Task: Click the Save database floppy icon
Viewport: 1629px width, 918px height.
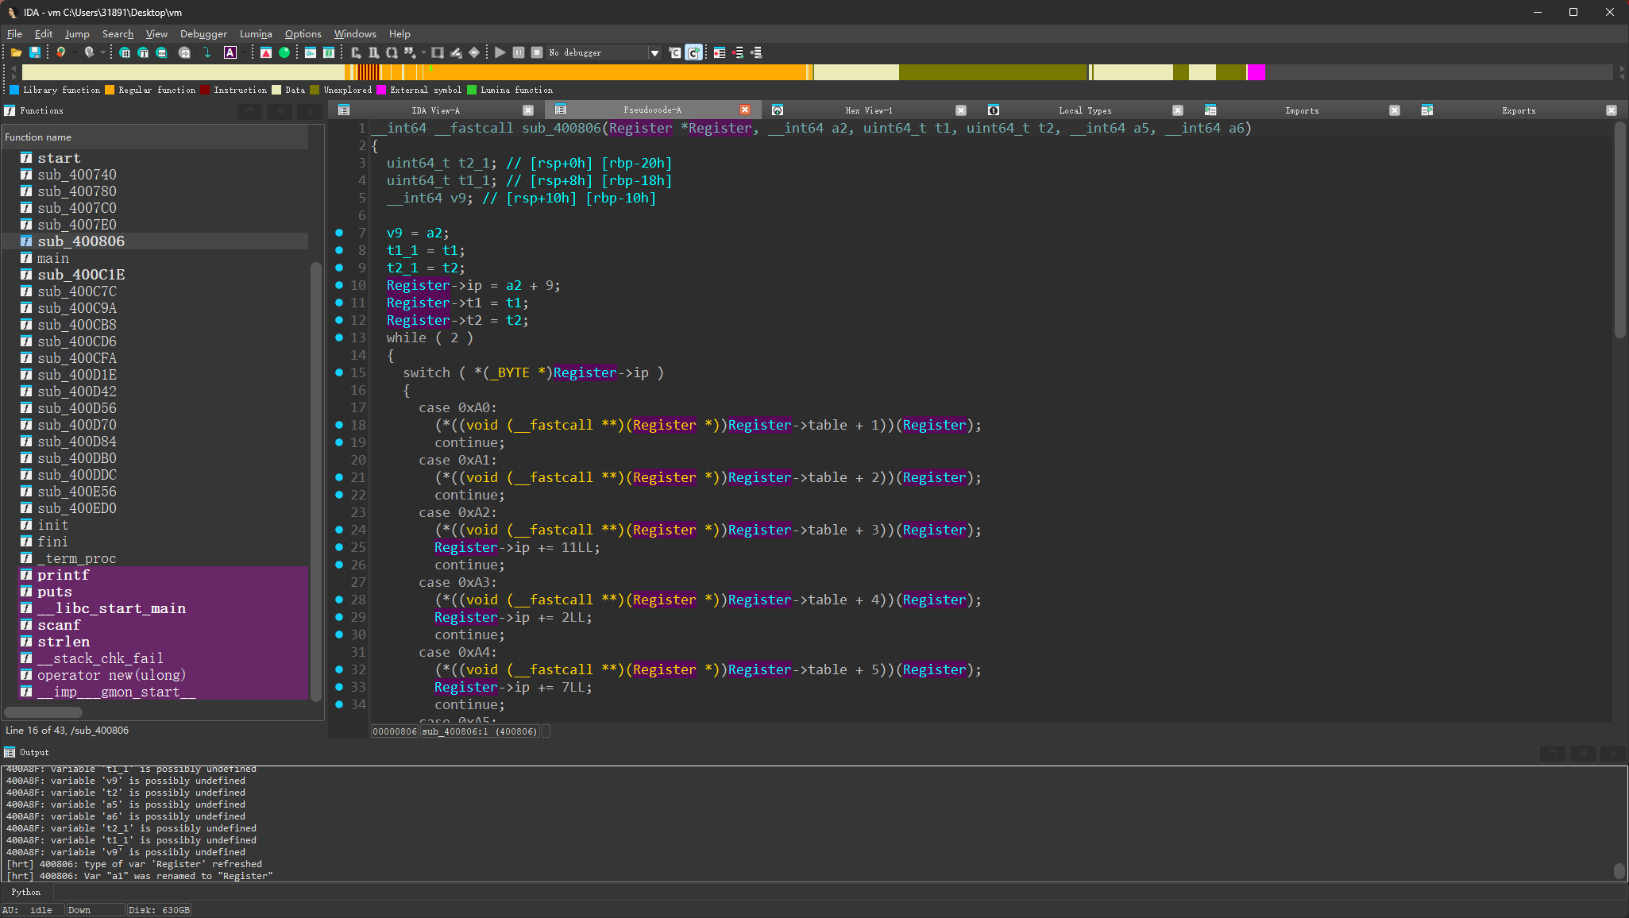Action: pyautogui.click(x=35, y=52)
